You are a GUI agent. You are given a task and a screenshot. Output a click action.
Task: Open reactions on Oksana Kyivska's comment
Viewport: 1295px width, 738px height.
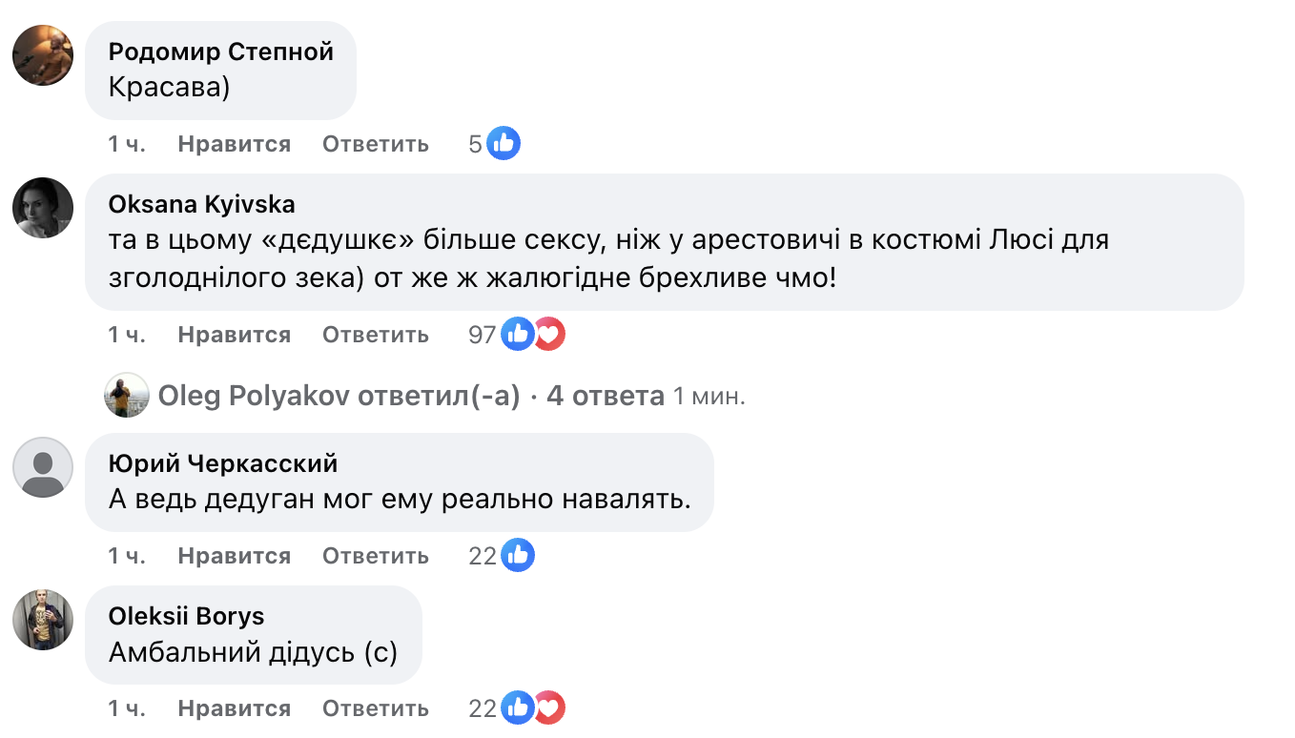(x=533, y=335)
